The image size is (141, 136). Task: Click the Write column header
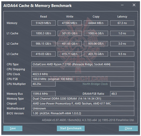coord(70,17)
